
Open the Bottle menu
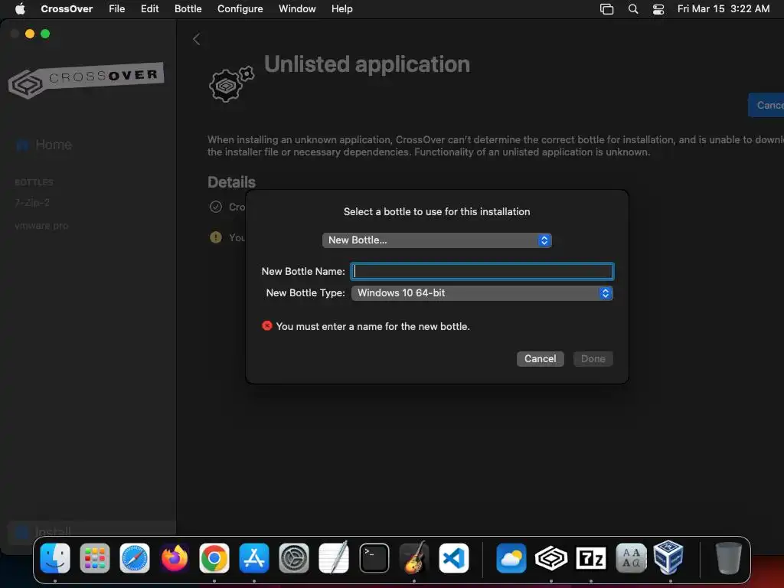[x=188, y=8]
